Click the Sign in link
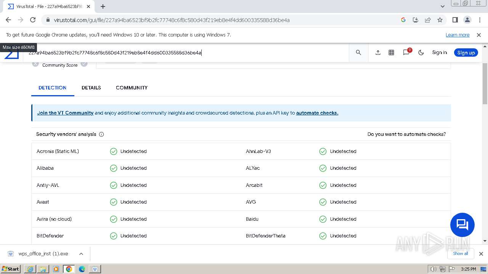The image size is (488, 274). tap(439, 53)
